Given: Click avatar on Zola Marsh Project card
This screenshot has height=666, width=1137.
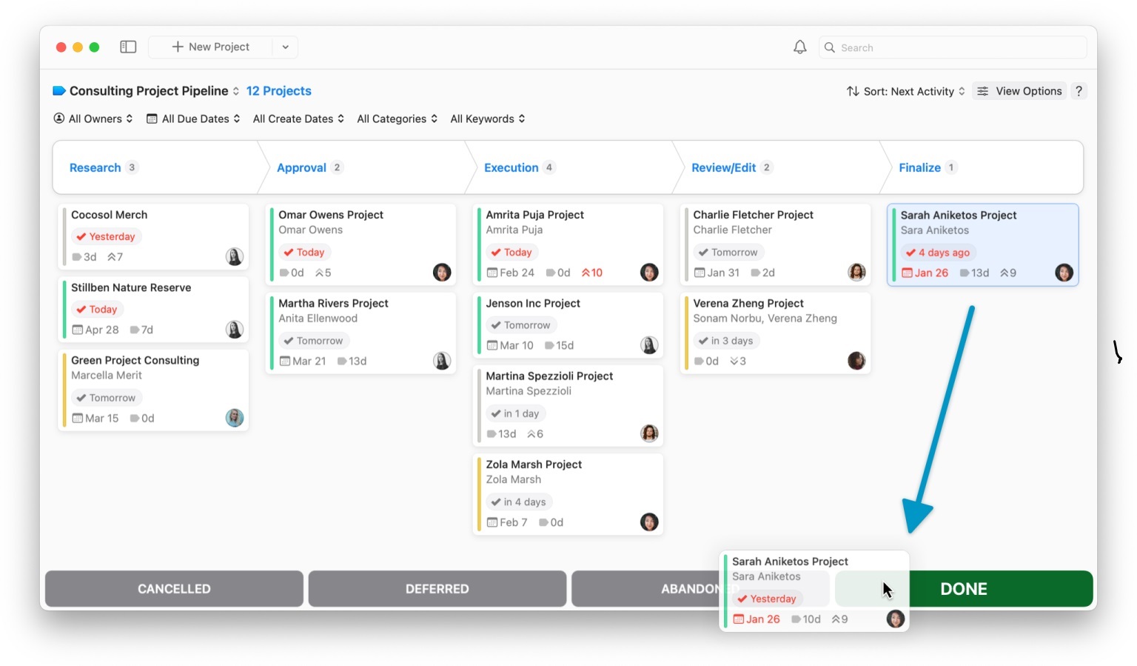Looking at the screenshot, I should (x=648, y=522).
